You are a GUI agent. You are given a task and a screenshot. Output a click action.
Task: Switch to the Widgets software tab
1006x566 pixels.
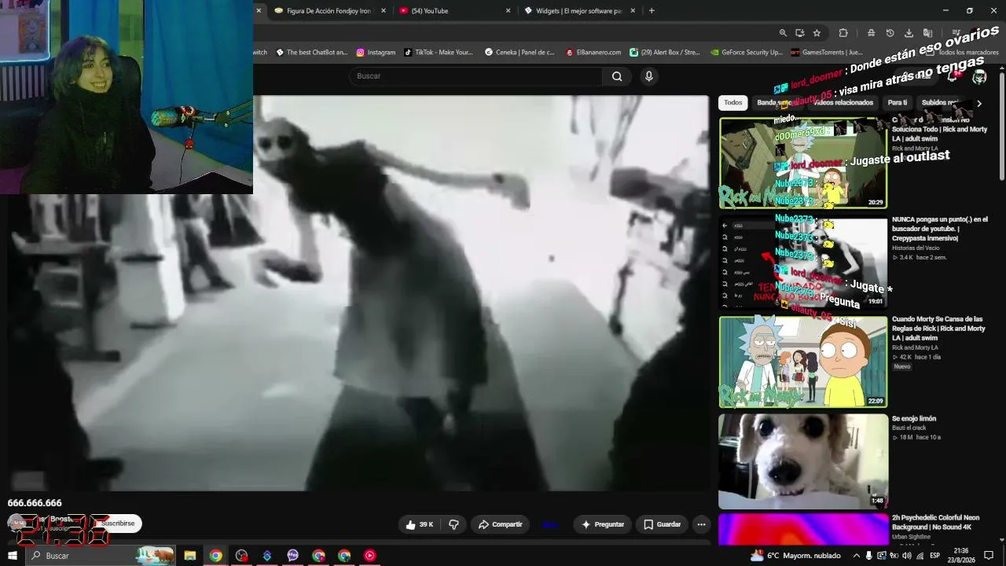[578, 11]
